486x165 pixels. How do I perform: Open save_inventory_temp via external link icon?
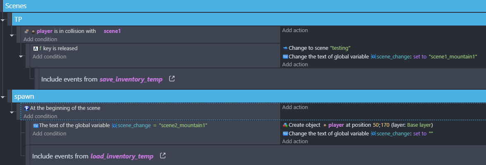(x=172, y=79)
